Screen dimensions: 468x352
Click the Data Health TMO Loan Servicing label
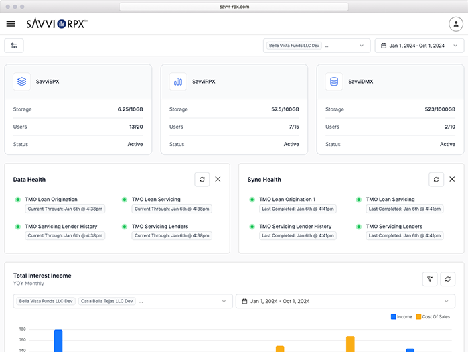[156, 200]
